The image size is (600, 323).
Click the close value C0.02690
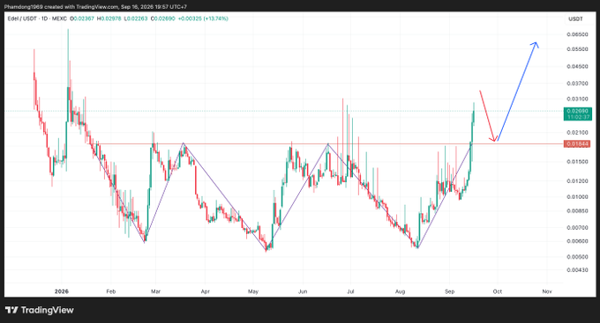(x=163, y=18)
